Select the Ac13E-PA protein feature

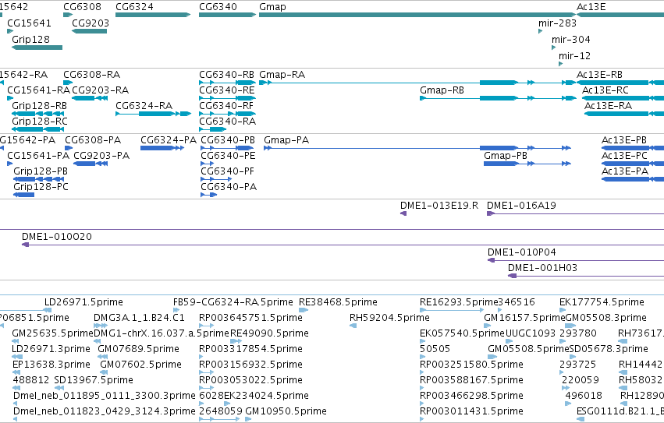coord(633,179)
